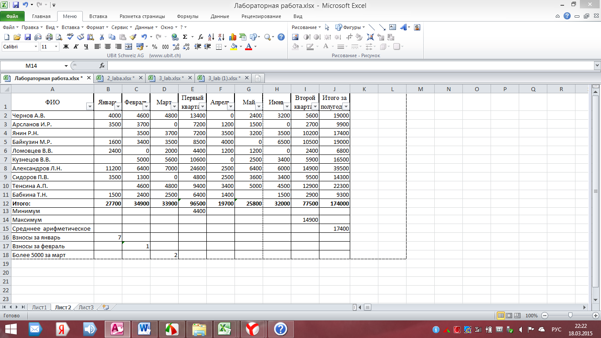Click the Cut scissors icon

[x=102, y=37]
